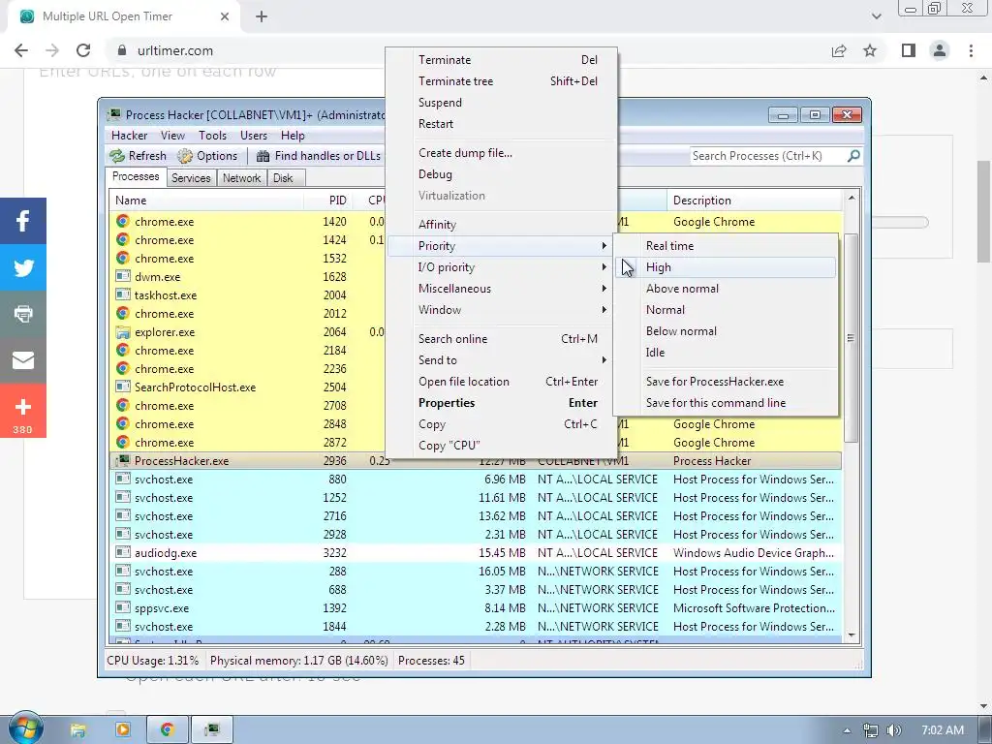Click the Chrome profile avatar icon
The image size is (992, 744).
coord(940,50)
